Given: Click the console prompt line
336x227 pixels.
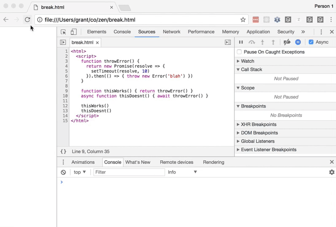Looking at the screenshot, I should tap(197, 182).
